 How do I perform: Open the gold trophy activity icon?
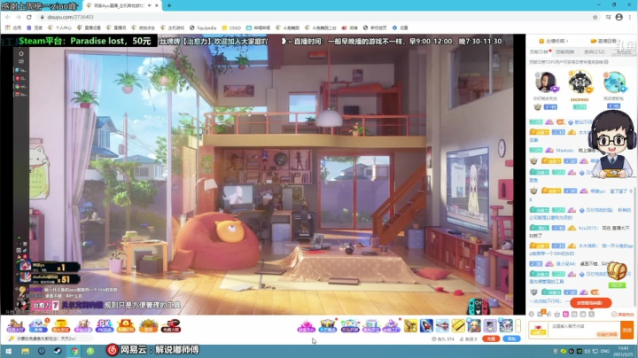click(60, 326)
